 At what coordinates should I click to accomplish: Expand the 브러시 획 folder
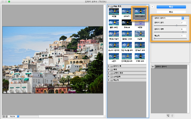click(x=109, y=66)
